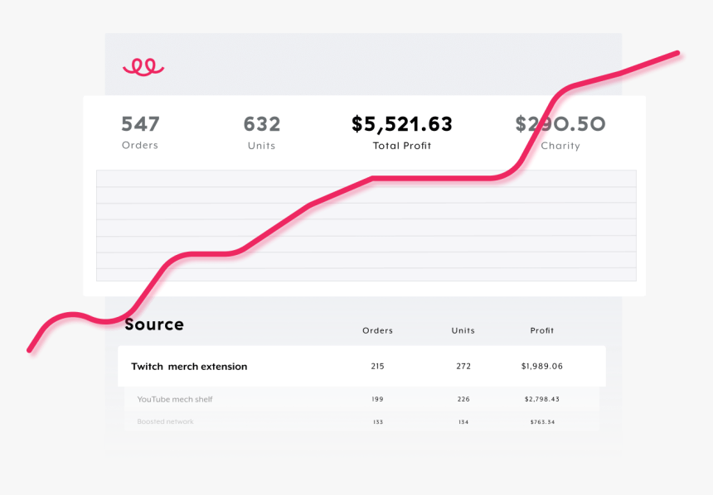Click the Twitch units value 272
The height and width of the screenshot is (495, 713).
coord(463,367)
